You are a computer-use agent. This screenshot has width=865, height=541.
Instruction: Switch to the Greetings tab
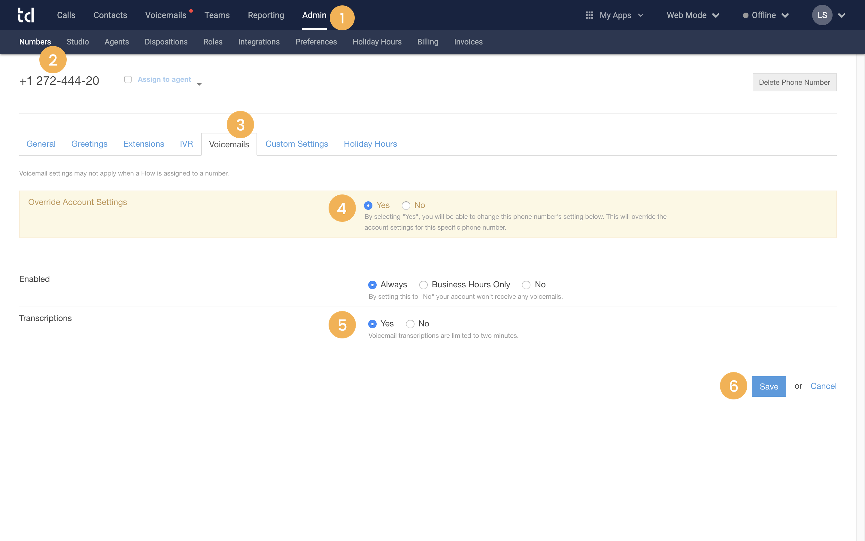click(90, 144)
